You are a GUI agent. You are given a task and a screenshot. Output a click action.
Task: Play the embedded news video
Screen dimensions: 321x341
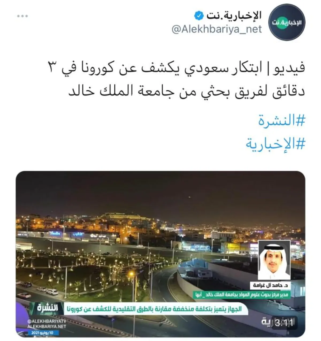click(160, 254)
